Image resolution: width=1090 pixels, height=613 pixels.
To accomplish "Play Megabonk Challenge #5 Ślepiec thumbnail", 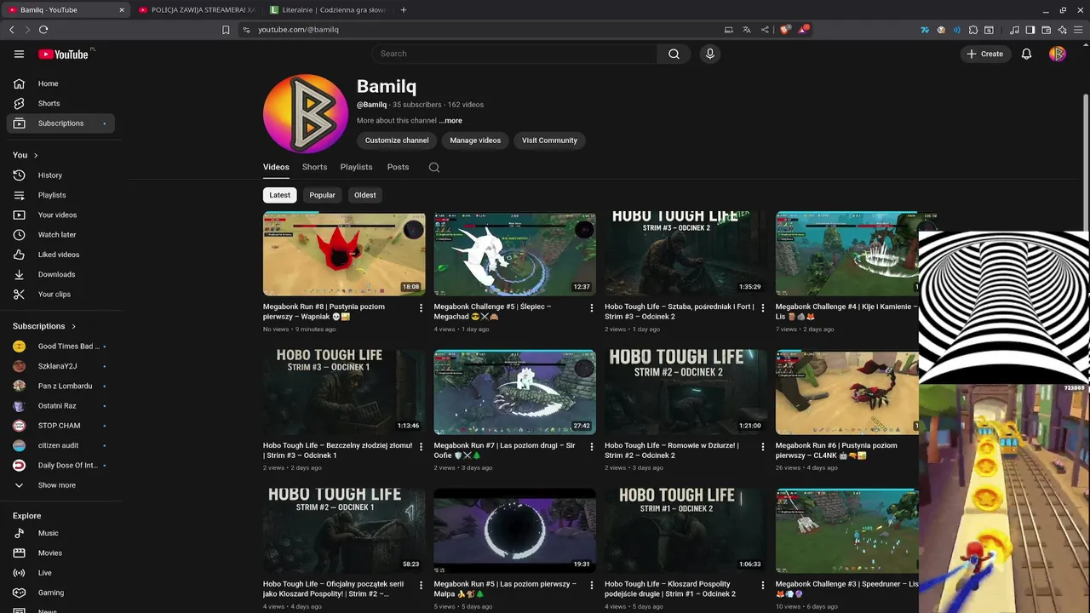I will pos(514,254).
